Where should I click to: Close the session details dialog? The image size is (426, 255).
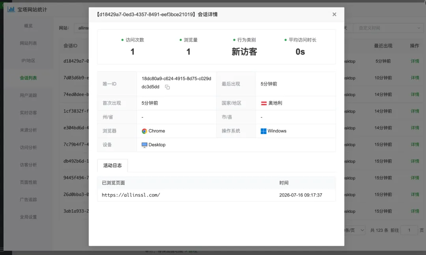pos(334,15)
